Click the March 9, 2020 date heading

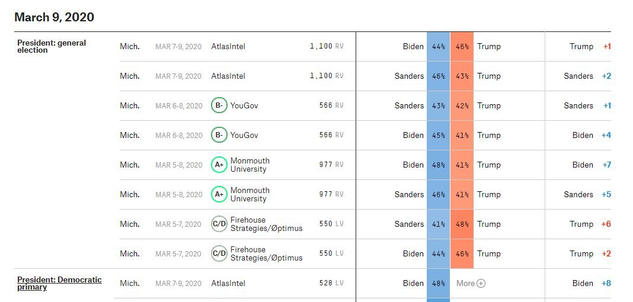point(54,17)
